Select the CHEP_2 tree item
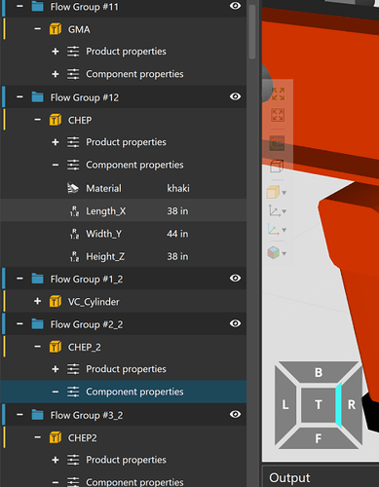The image size is (379, 487). coord(84,347)
